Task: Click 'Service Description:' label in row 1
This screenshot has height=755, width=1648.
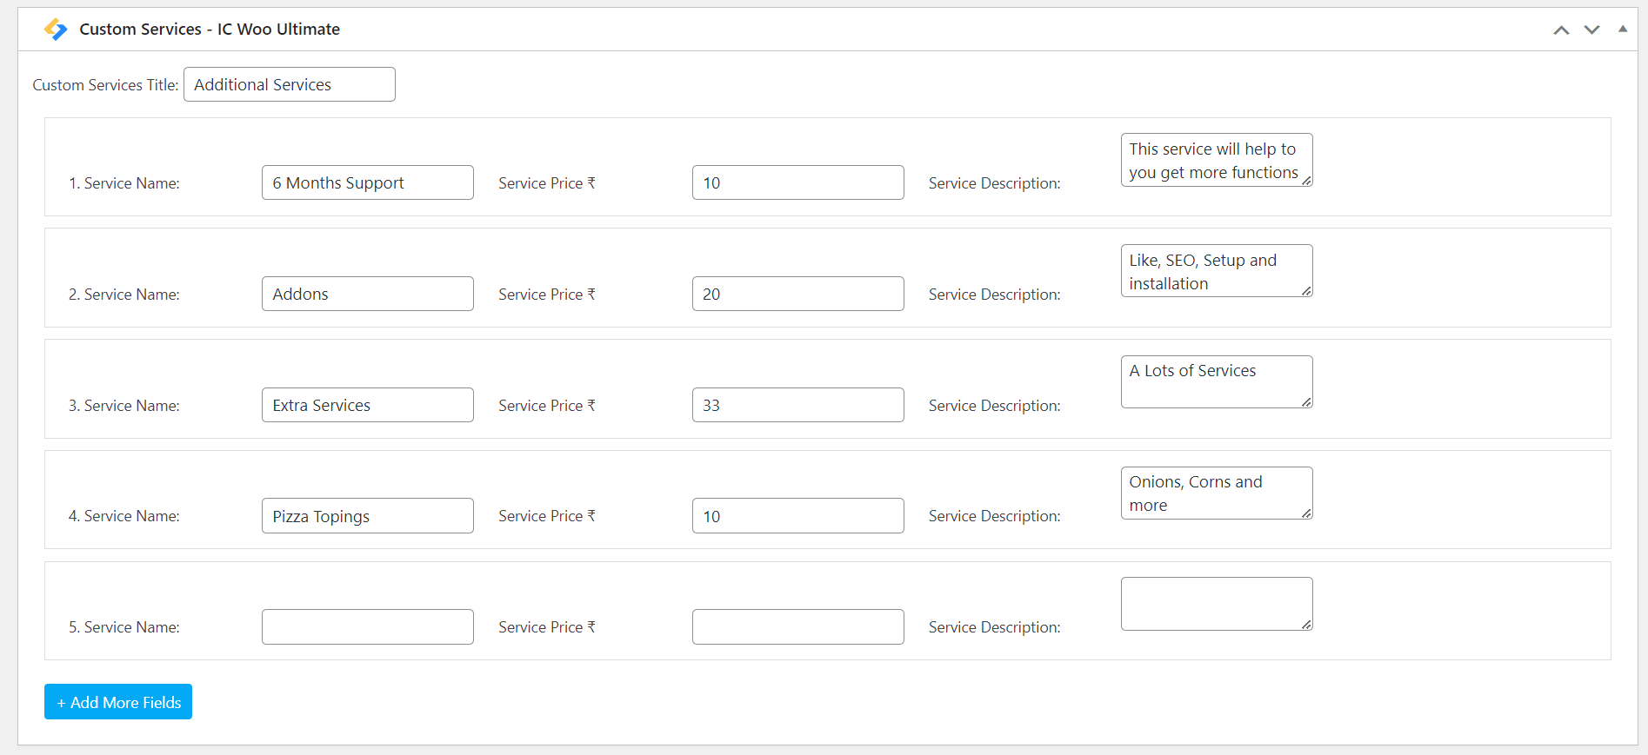Action: [x=995, y=183]
